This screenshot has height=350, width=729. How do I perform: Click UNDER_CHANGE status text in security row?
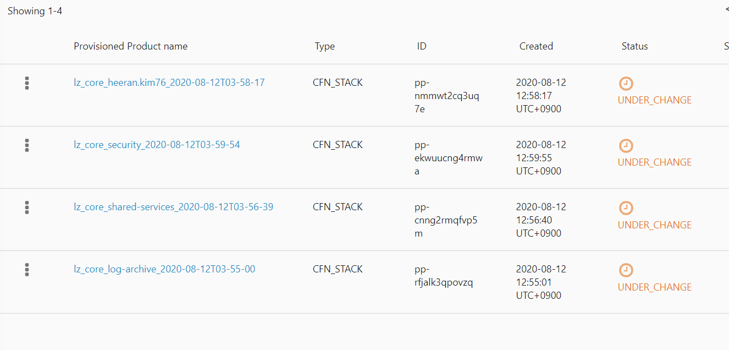click(655, 162)
